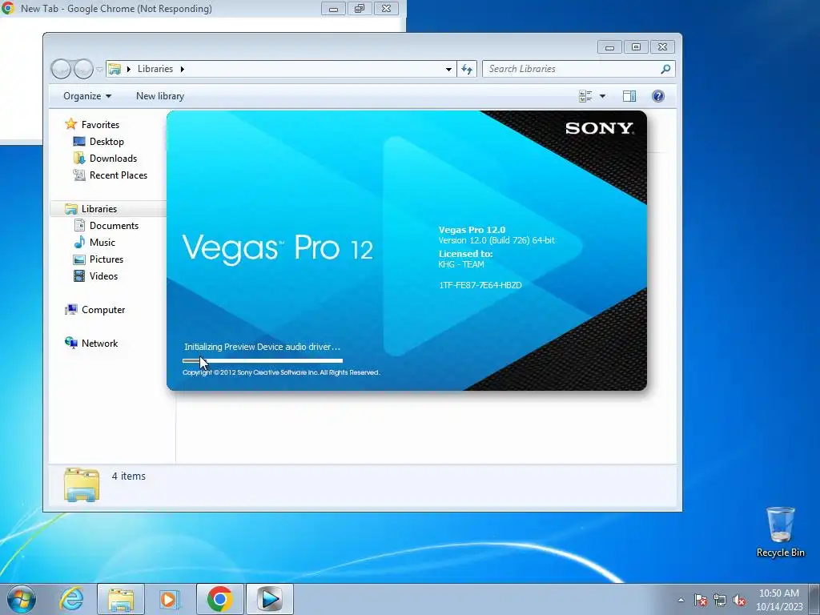Click the Favorites star icon
The width and height of the screenshot is (820, 615).
tap(71, 124)
